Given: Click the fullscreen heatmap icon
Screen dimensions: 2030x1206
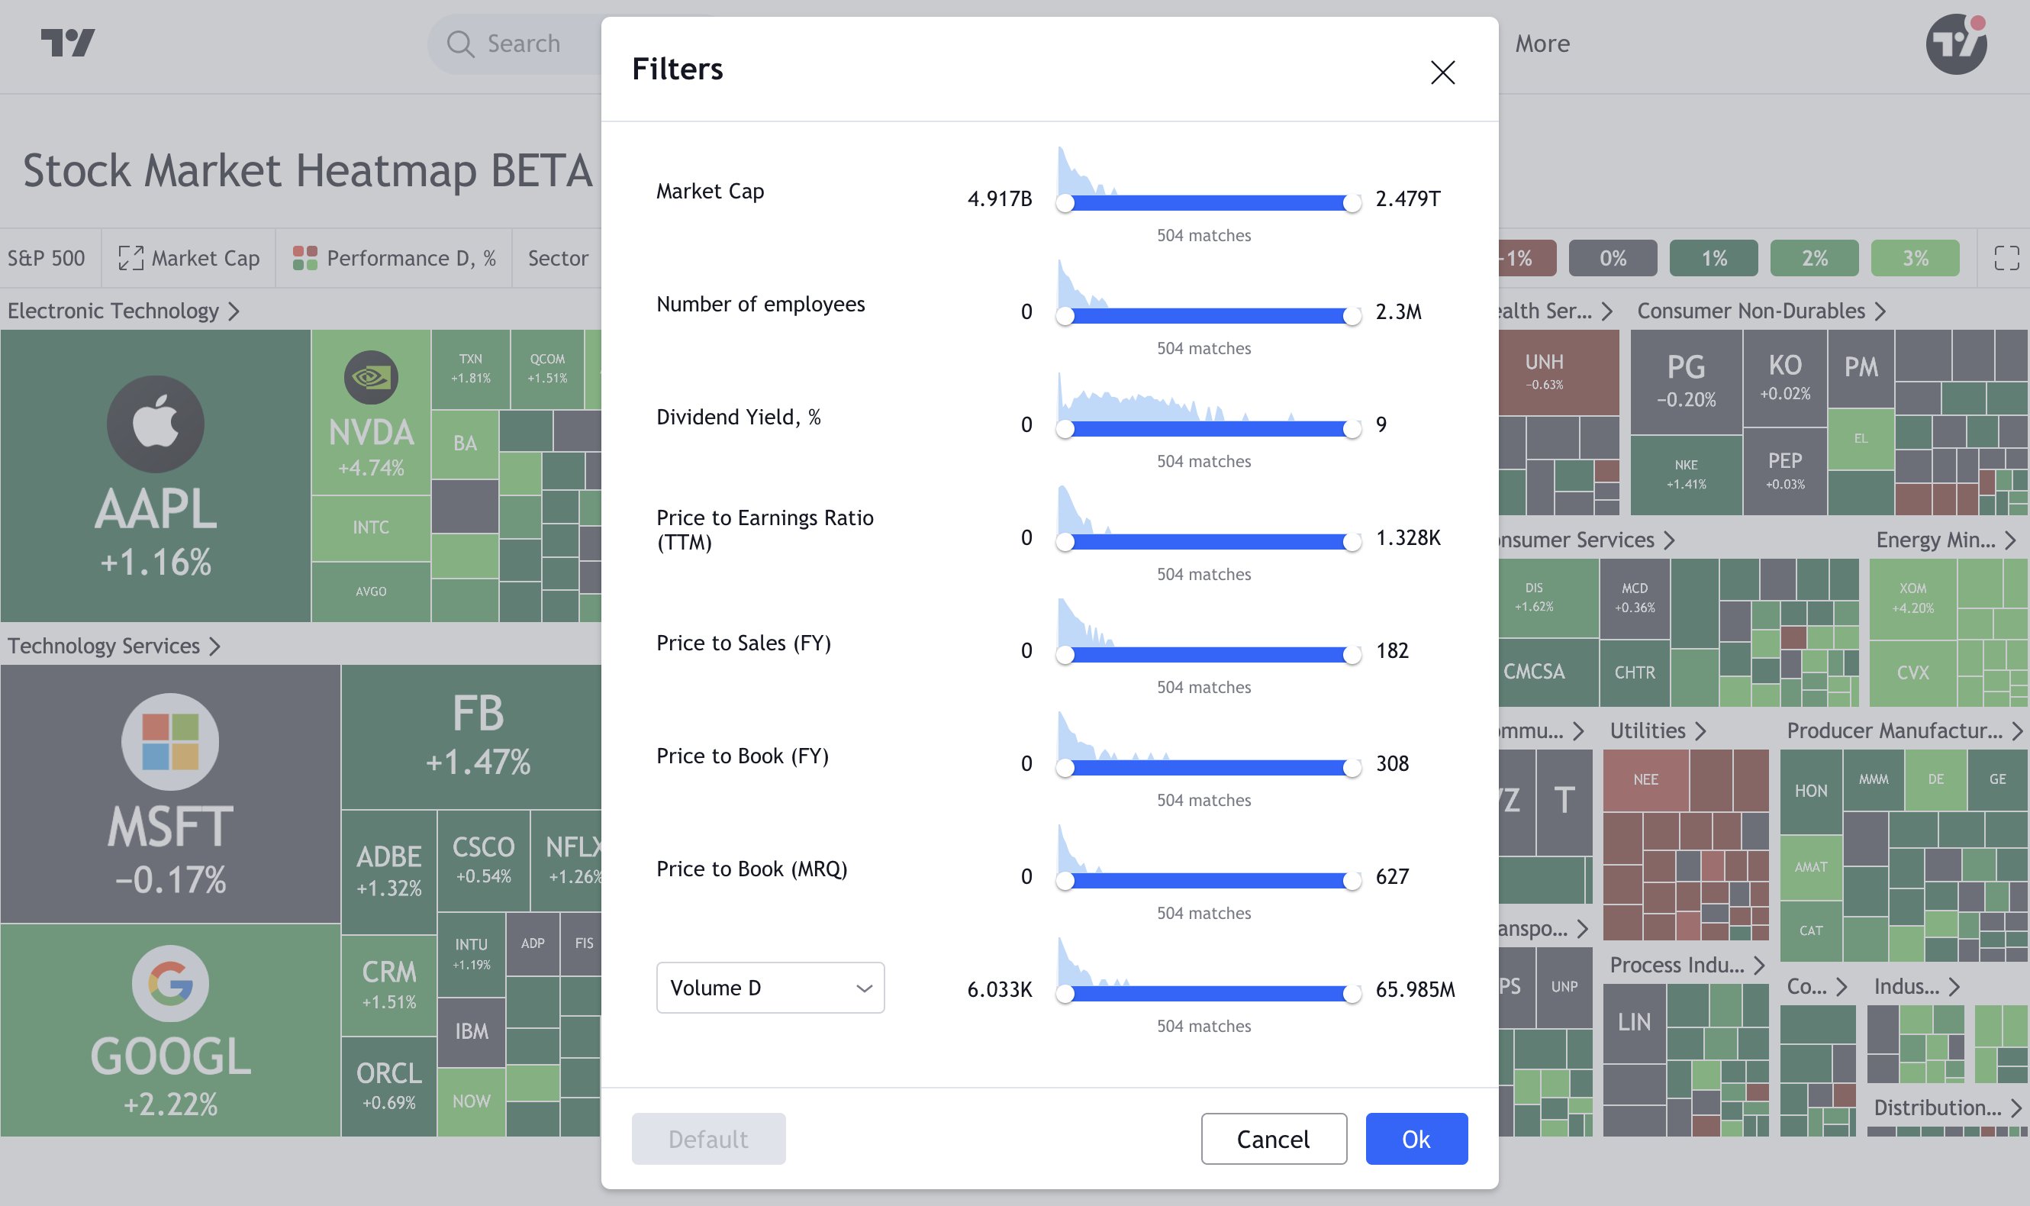Looking at the screenshot, I should (2006, 259).
